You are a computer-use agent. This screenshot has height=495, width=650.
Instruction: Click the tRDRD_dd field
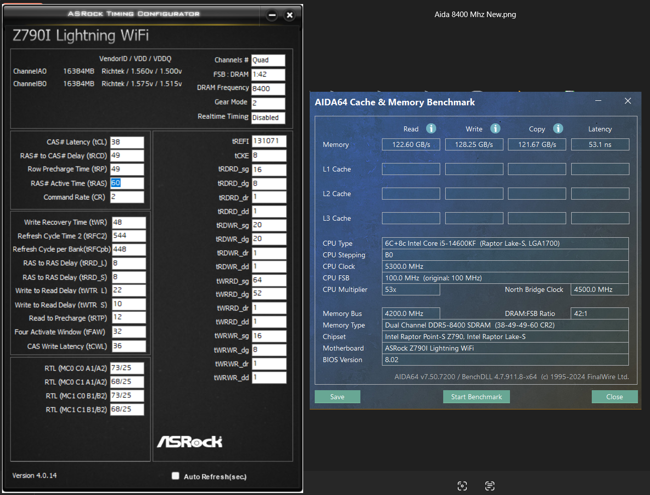coord(269,211)
